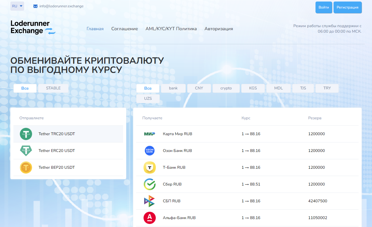
Task: Filter receive list by TRY
Action: [x=327, y=88]
